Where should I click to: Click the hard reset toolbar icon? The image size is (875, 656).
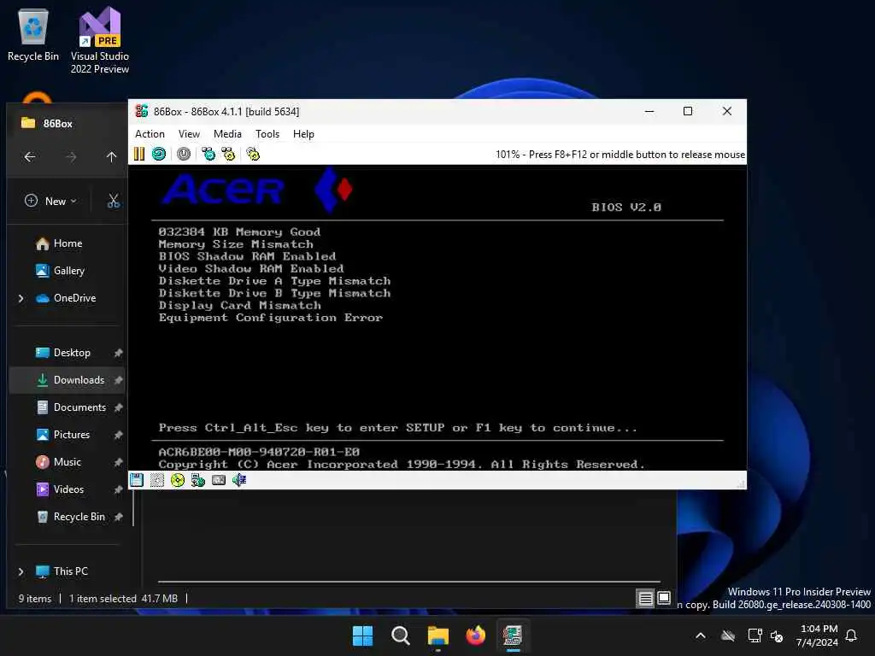pos(159,154)
